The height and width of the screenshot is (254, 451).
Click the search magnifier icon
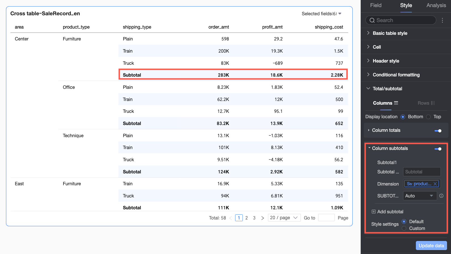pos(372,20)
